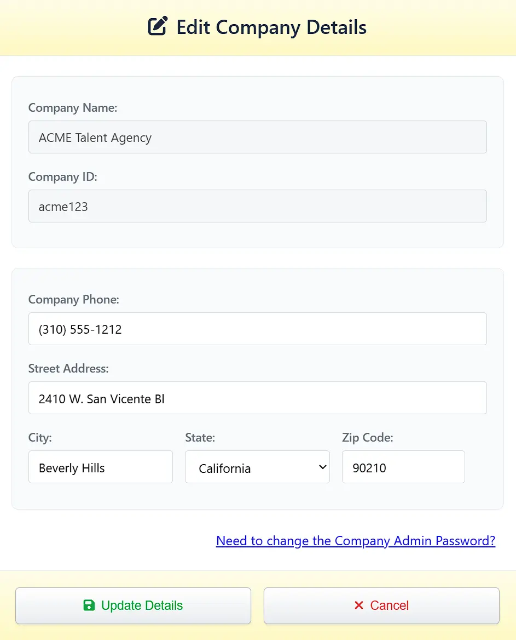Click the City field showing Beverly Hills
The image size is (516, 640).
click(101, 467)
